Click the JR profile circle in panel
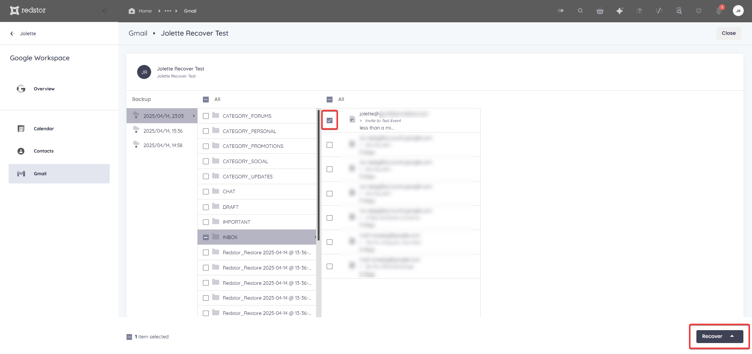 point(144,72)
